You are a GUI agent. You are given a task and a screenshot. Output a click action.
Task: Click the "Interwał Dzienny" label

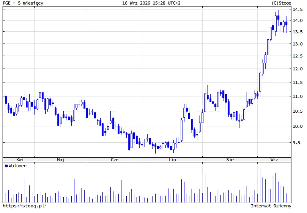[x=271, y=206]
